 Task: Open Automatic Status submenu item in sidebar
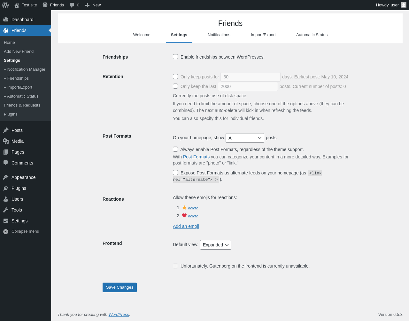pyautogui.click(x=26, y=96)
